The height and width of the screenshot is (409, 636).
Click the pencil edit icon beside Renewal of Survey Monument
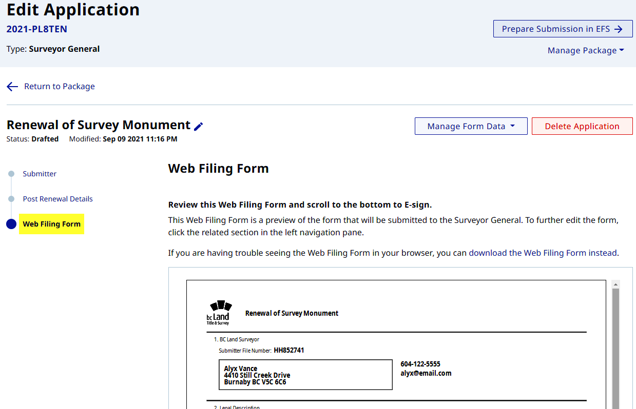(199, 126)
